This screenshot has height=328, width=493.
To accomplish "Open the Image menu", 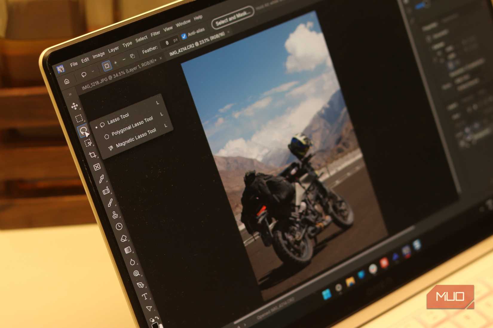I will 98,55.
